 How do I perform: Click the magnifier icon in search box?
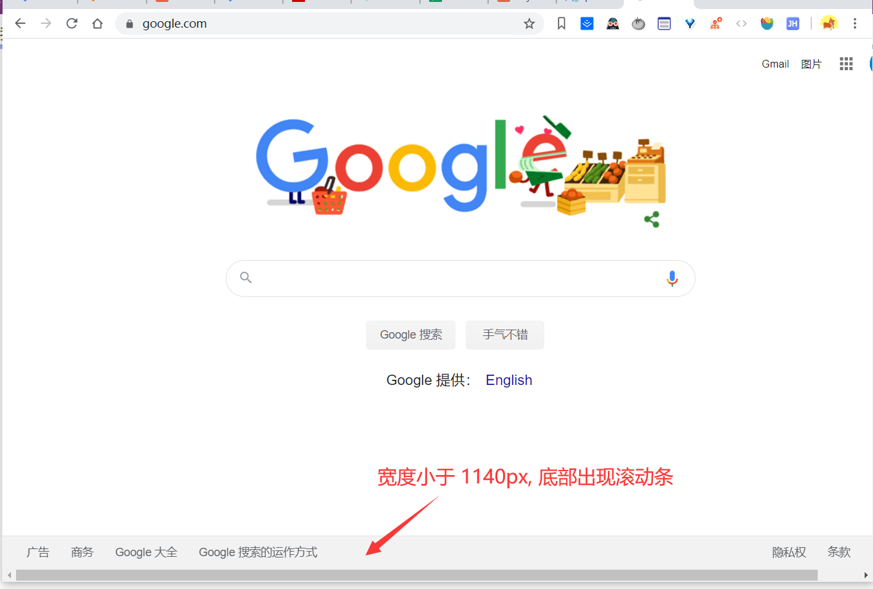coord(246,277)
